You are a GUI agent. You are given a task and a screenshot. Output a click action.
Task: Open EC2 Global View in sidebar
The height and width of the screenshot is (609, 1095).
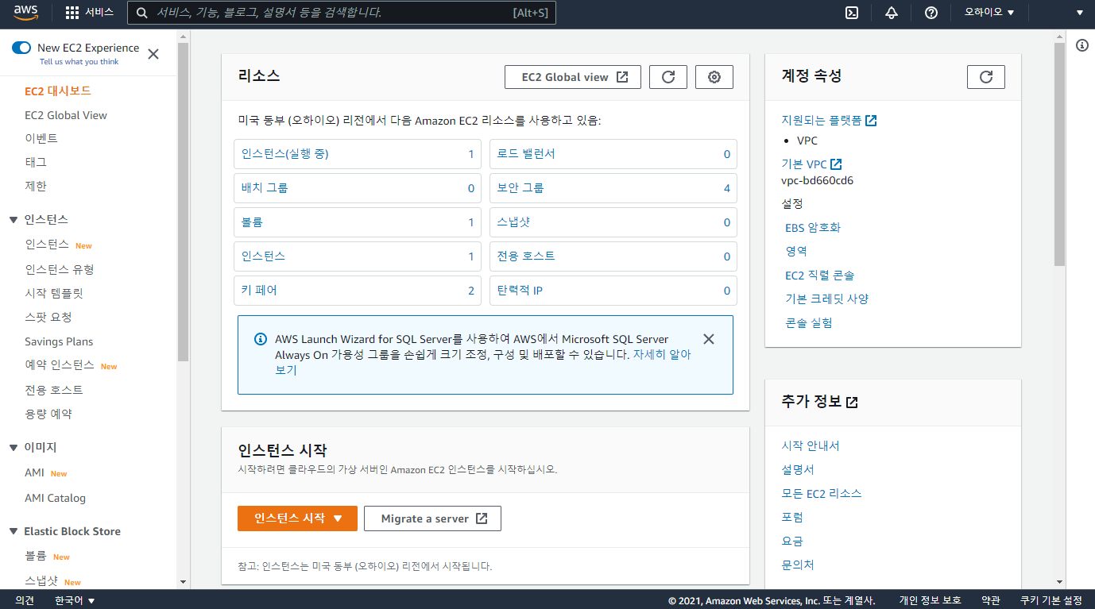[x=66, y=115]
